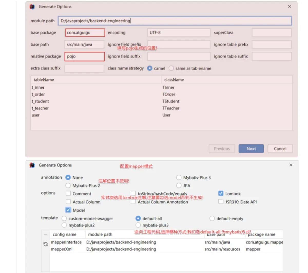Viewport: 308px width, 273px height.
Task: Enable the Comment checkbox
Action: [x=68, y=193]
